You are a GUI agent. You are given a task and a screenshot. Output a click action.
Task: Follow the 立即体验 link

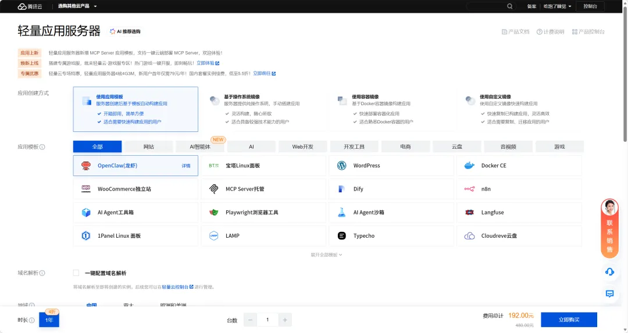(x=208, y=63)
